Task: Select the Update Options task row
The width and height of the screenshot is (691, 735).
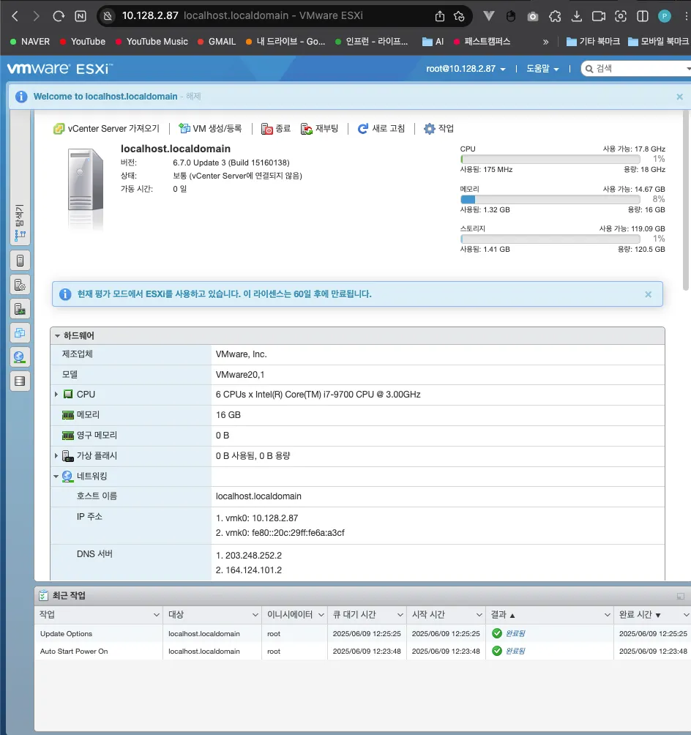Action: (362, 634)
